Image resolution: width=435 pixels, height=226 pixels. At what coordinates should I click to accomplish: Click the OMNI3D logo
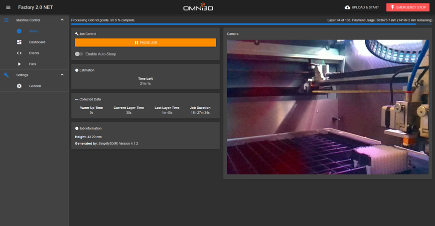[x=198, y=7]
